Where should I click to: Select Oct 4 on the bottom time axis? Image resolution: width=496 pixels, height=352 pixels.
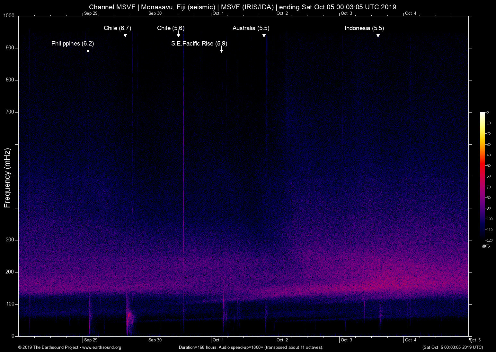(x=411, y=340)
